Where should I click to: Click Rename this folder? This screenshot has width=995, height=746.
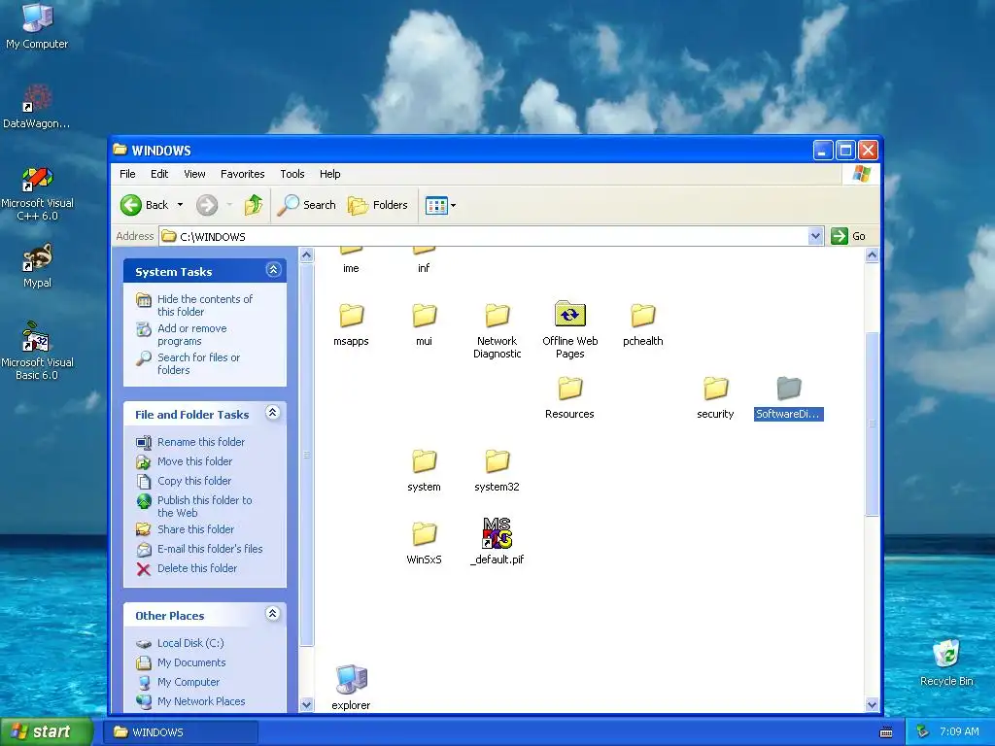190,442
